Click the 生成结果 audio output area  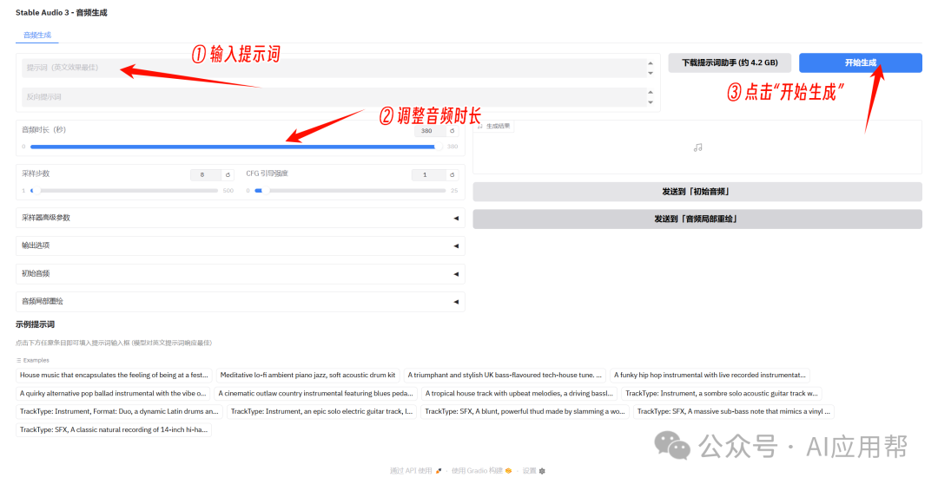697,147
